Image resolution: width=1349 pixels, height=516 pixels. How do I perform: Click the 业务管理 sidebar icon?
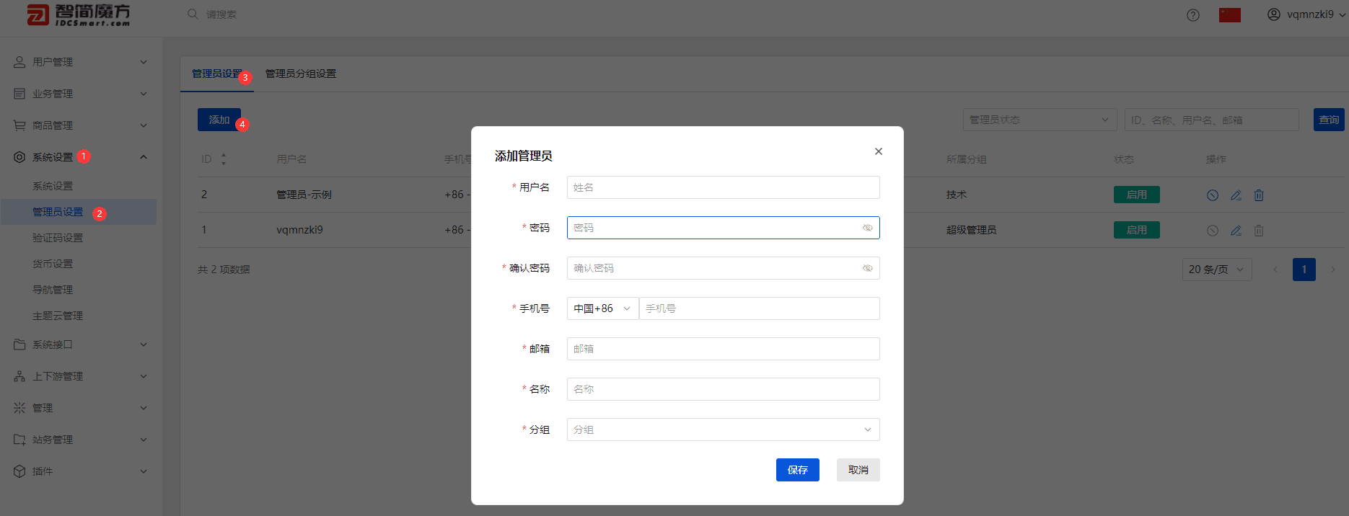pos(19,94)
